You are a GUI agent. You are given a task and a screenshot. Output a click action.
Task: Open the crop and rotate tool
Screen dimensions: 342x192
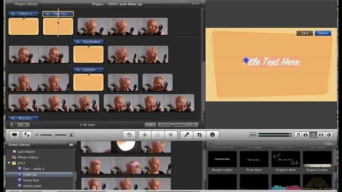199,135
